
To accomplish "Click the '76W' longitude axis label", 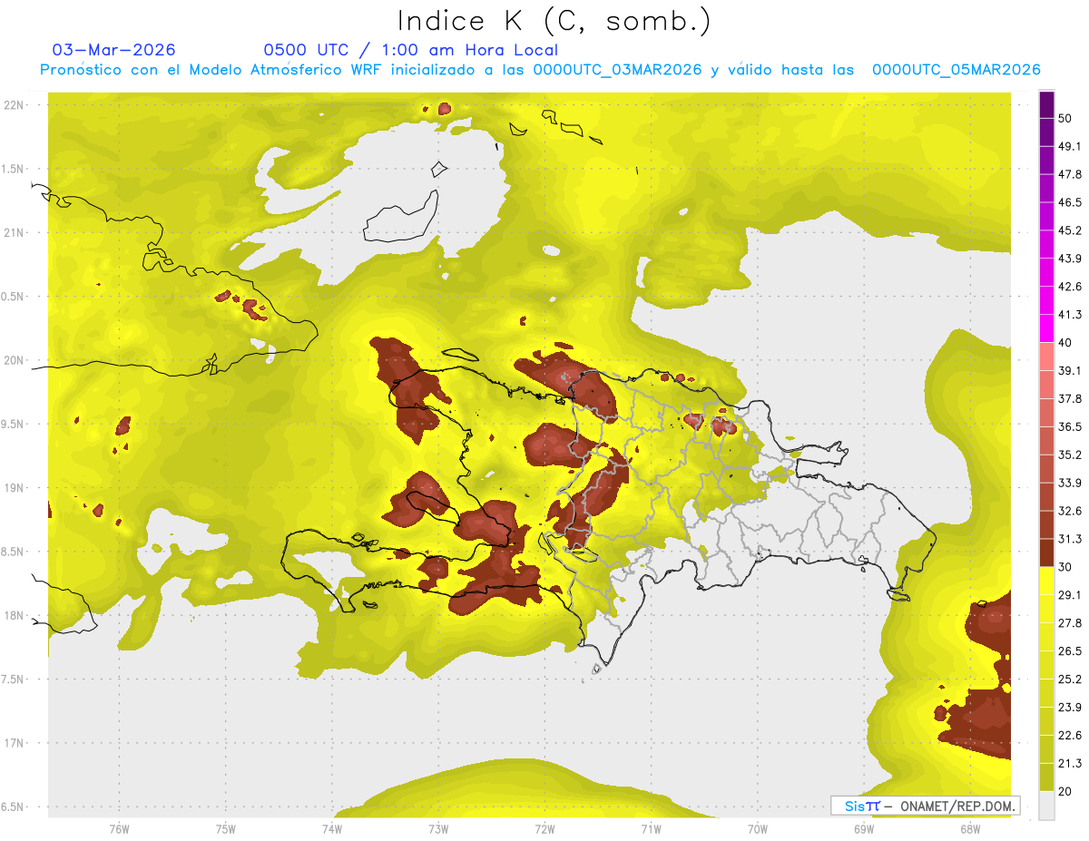I will tap(119, 828).
